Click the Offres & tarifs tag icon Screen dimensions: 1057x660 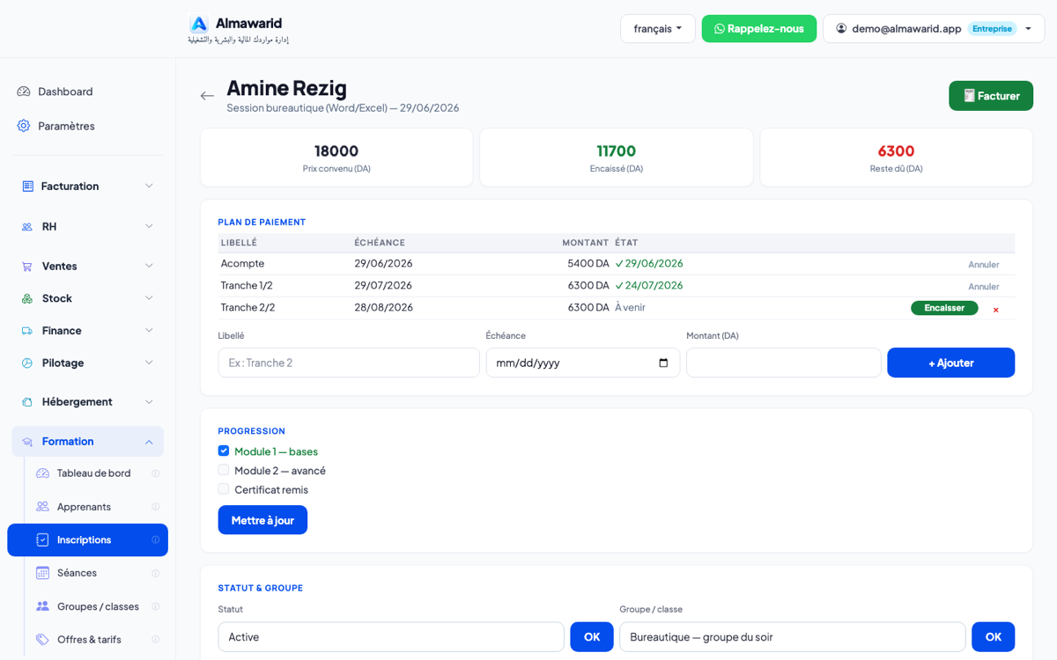click(x=42, y=640)
